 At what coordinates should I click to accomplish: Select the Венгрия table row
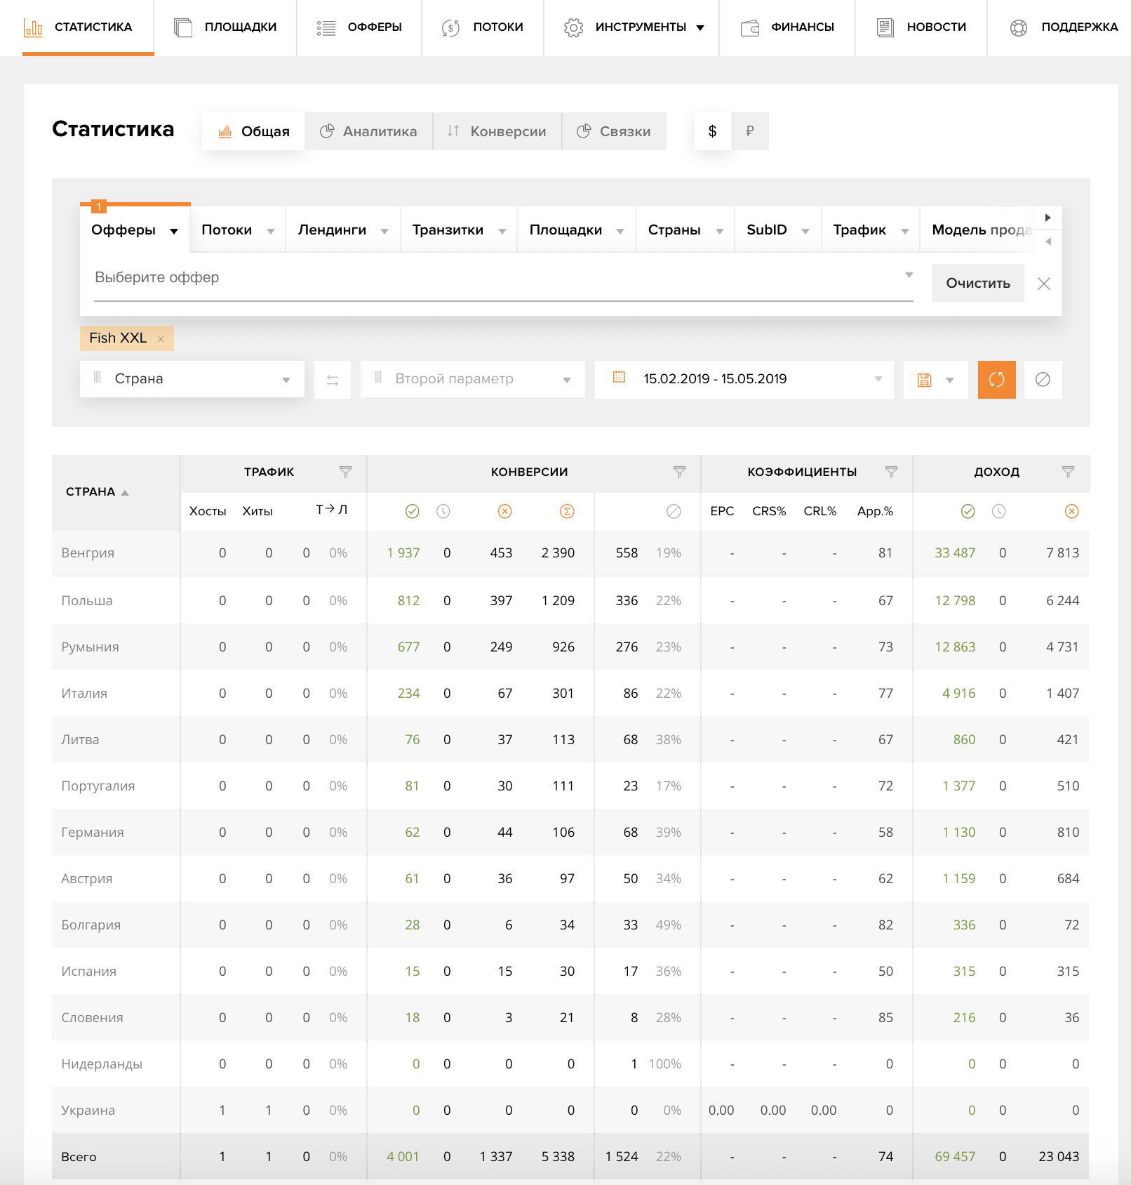click(570, 553)
